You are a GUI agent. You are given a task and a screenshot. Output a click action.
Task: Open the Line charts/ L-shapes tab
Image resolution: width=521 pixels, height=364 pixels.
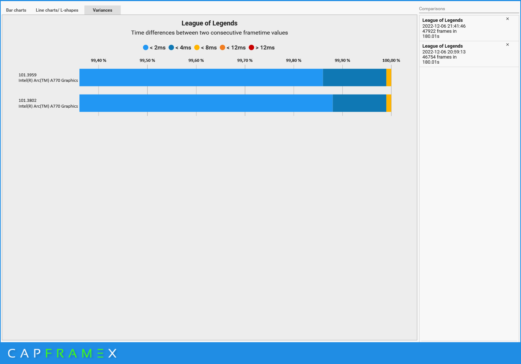57,10
